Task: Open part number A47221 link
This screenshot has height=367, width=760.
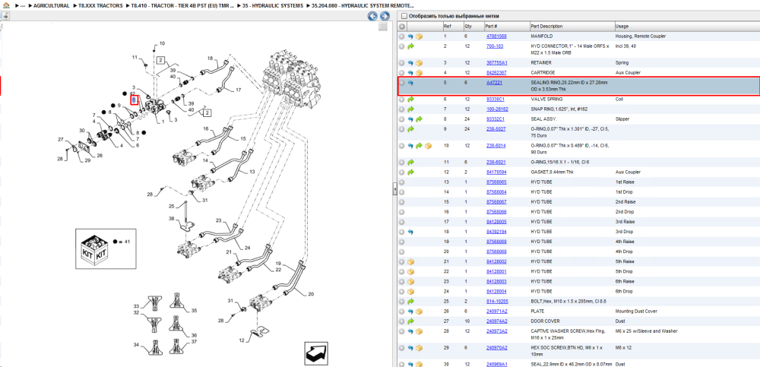Action: 494,83
